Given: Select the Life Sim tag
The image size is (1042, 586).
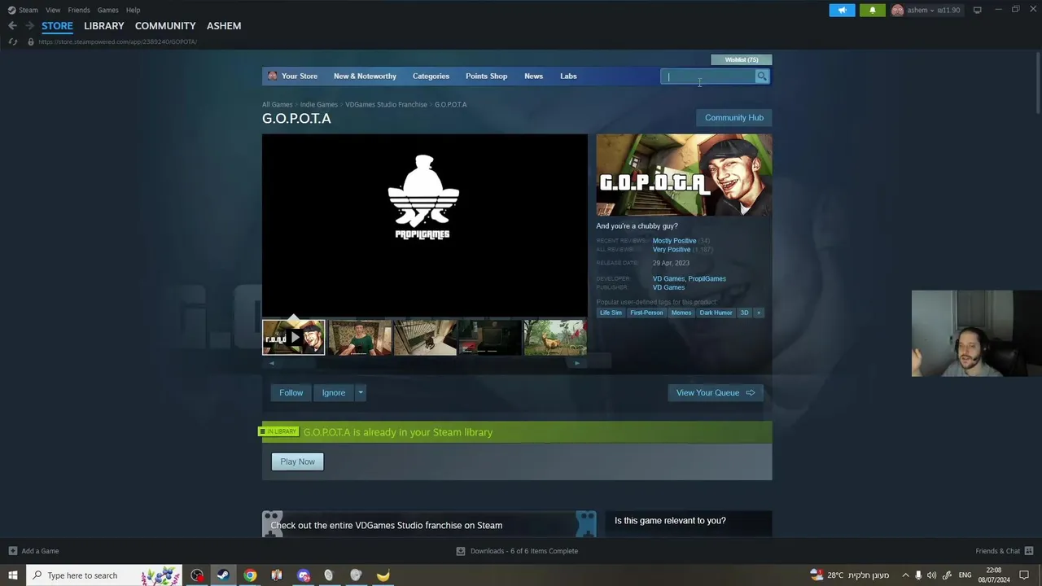Looking at the screenshot, I should 611,313.
